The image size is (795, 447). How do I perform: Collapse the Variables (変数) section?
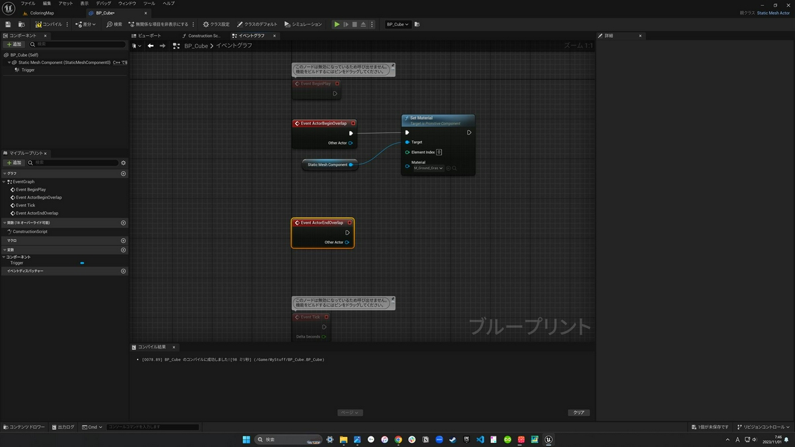(x=4, y=250)
